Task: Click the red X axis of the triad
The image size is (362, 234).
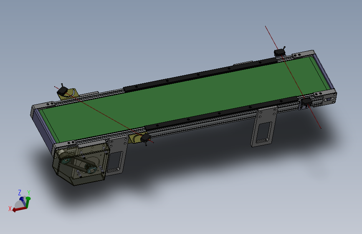Action: click(x=20, y=209)
